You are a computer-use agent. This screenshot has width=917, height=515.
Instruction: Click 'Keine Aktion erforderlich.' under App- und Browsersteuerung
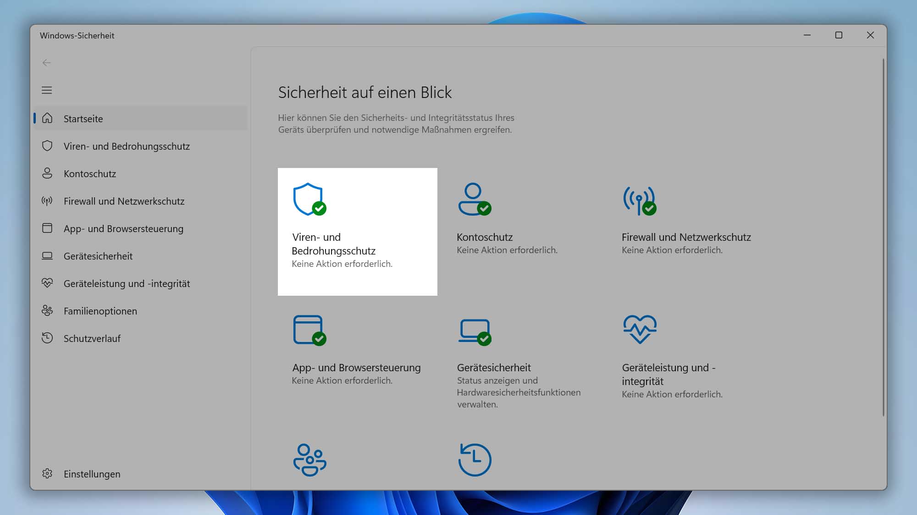(x=342, y=380)
